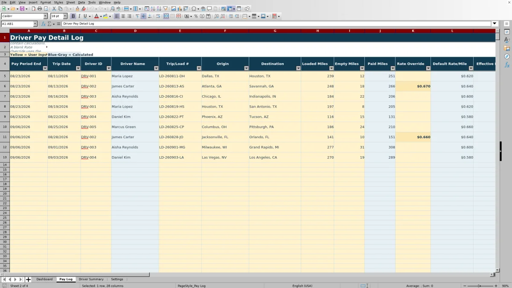Open Rate Override column filter dropdown
Image resolution: width=512 pixels, height=288 pixels.
point(428,68)
